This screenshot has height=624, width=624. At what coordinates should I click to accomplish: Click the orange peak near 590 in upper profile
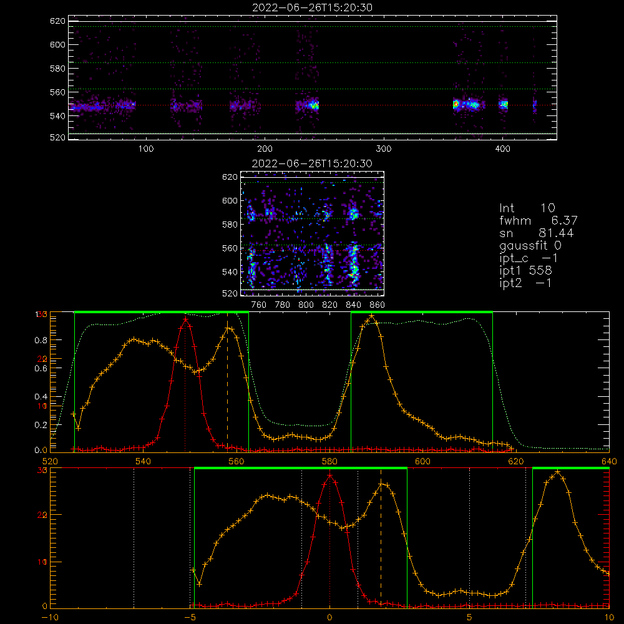point(371,316)
